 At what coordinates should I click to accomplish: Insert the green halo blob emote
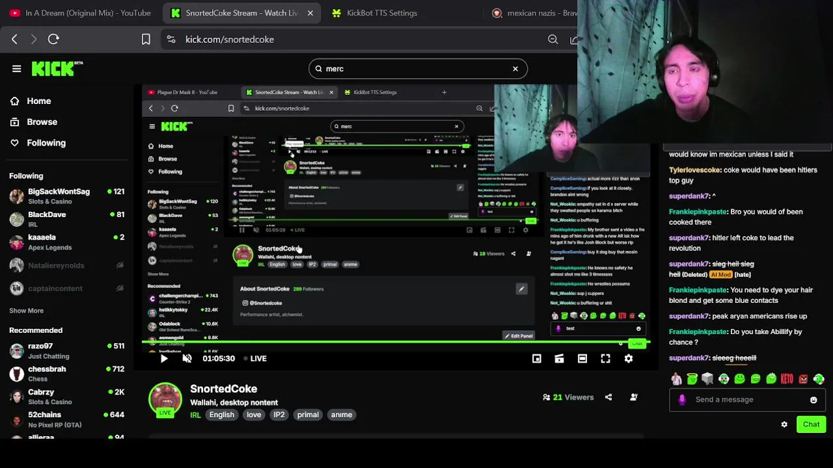(x=692, y=379)
